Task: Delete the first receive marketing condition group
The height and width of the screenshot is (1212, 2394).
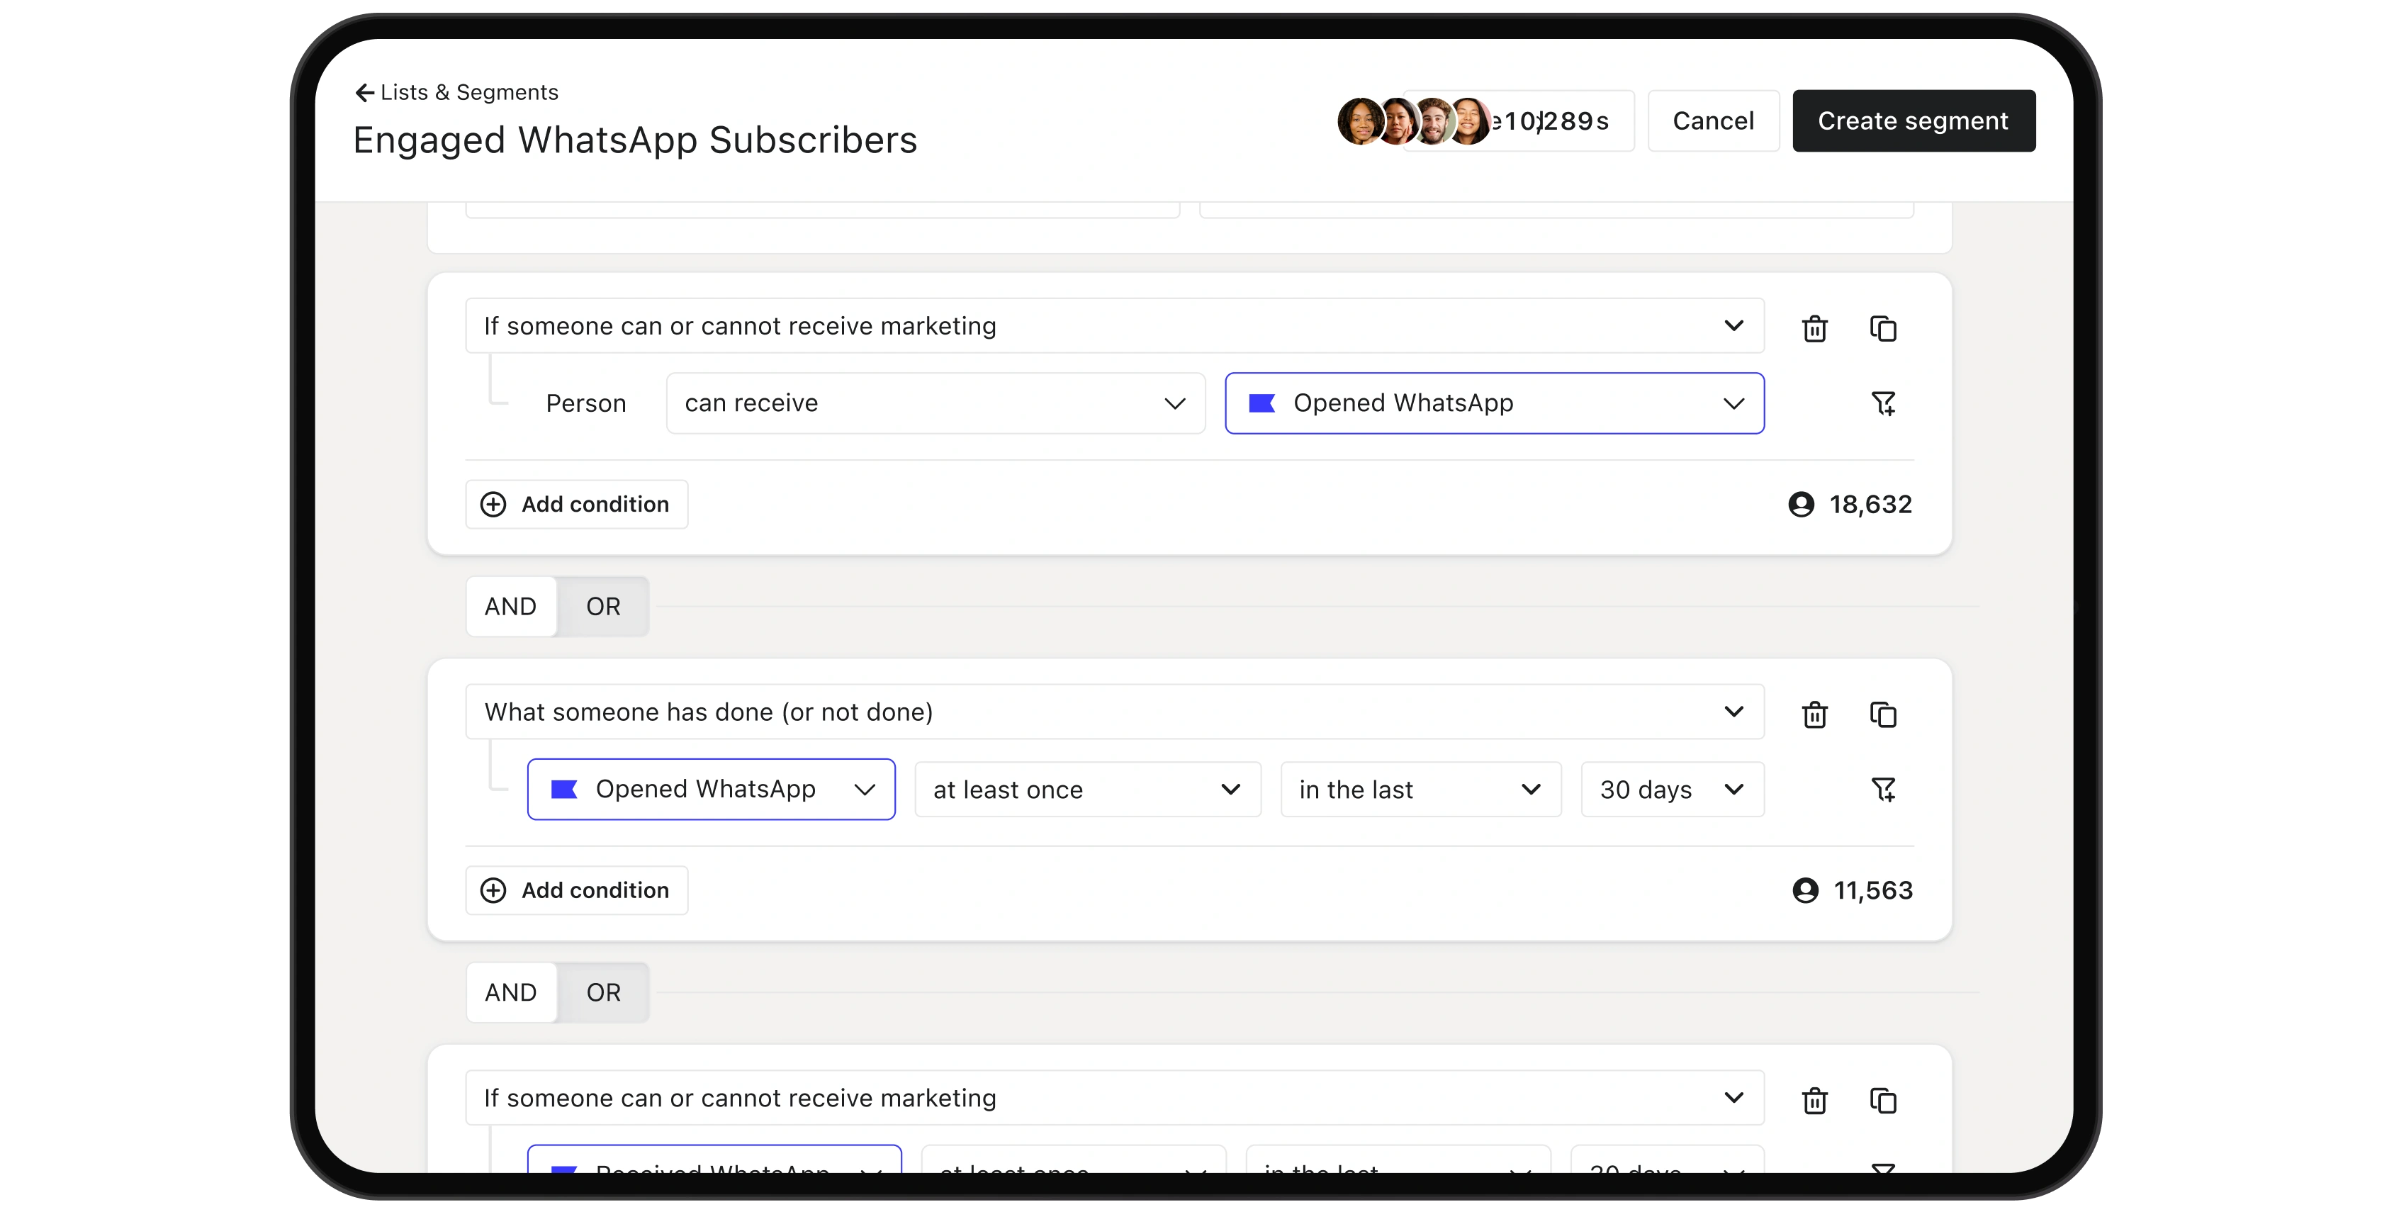Action: coord(1814,328)
